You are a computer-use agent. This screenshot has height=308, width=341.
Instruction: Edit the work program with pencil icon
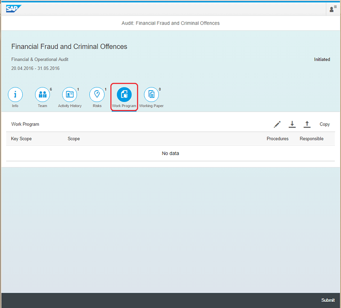pos(277,124)
